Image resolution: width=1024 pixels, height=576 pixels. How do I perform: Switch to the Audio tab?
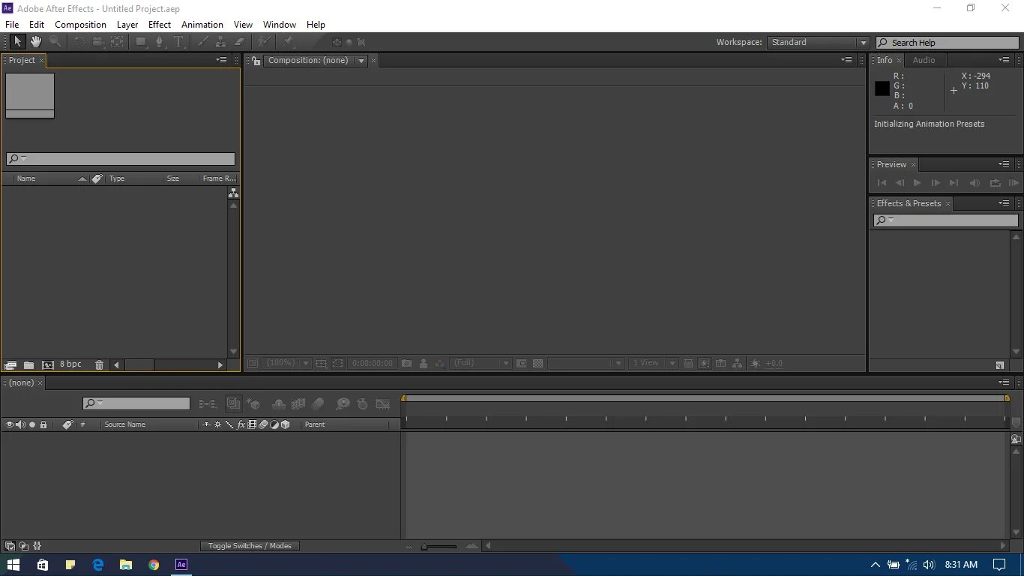[924, 60]
